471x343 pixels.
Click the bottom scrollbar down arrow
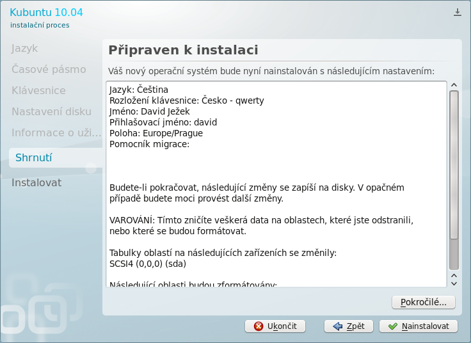click(454, 283)
